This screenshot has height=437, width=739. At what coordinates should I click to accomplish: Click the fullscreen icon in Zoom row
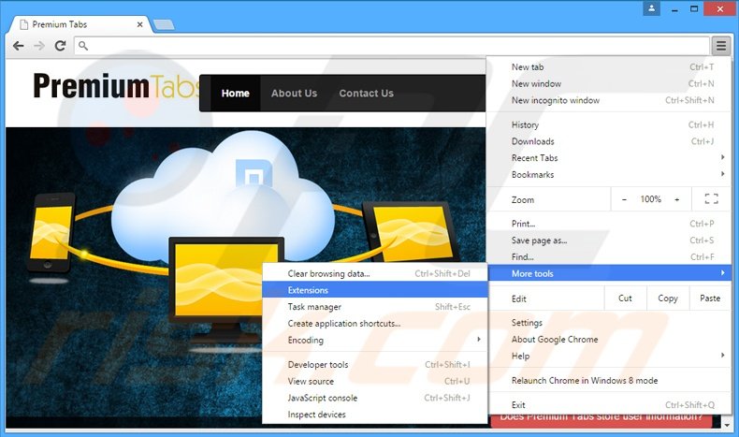pos(711,199)
